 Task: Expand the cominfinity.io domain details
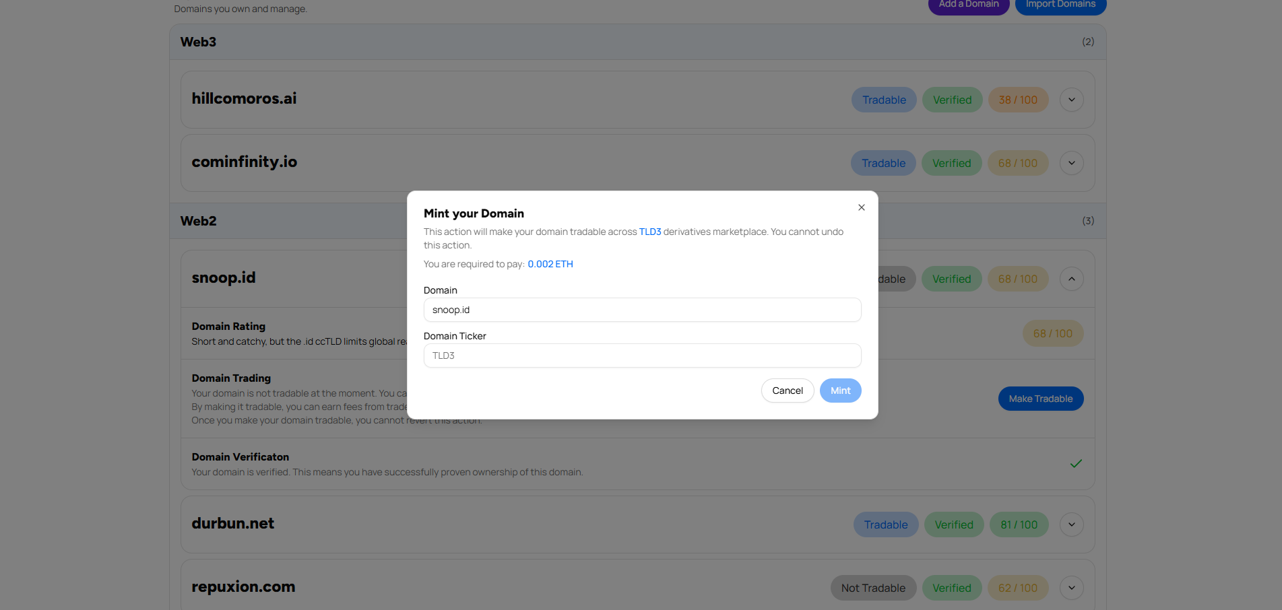(1071, 163)
